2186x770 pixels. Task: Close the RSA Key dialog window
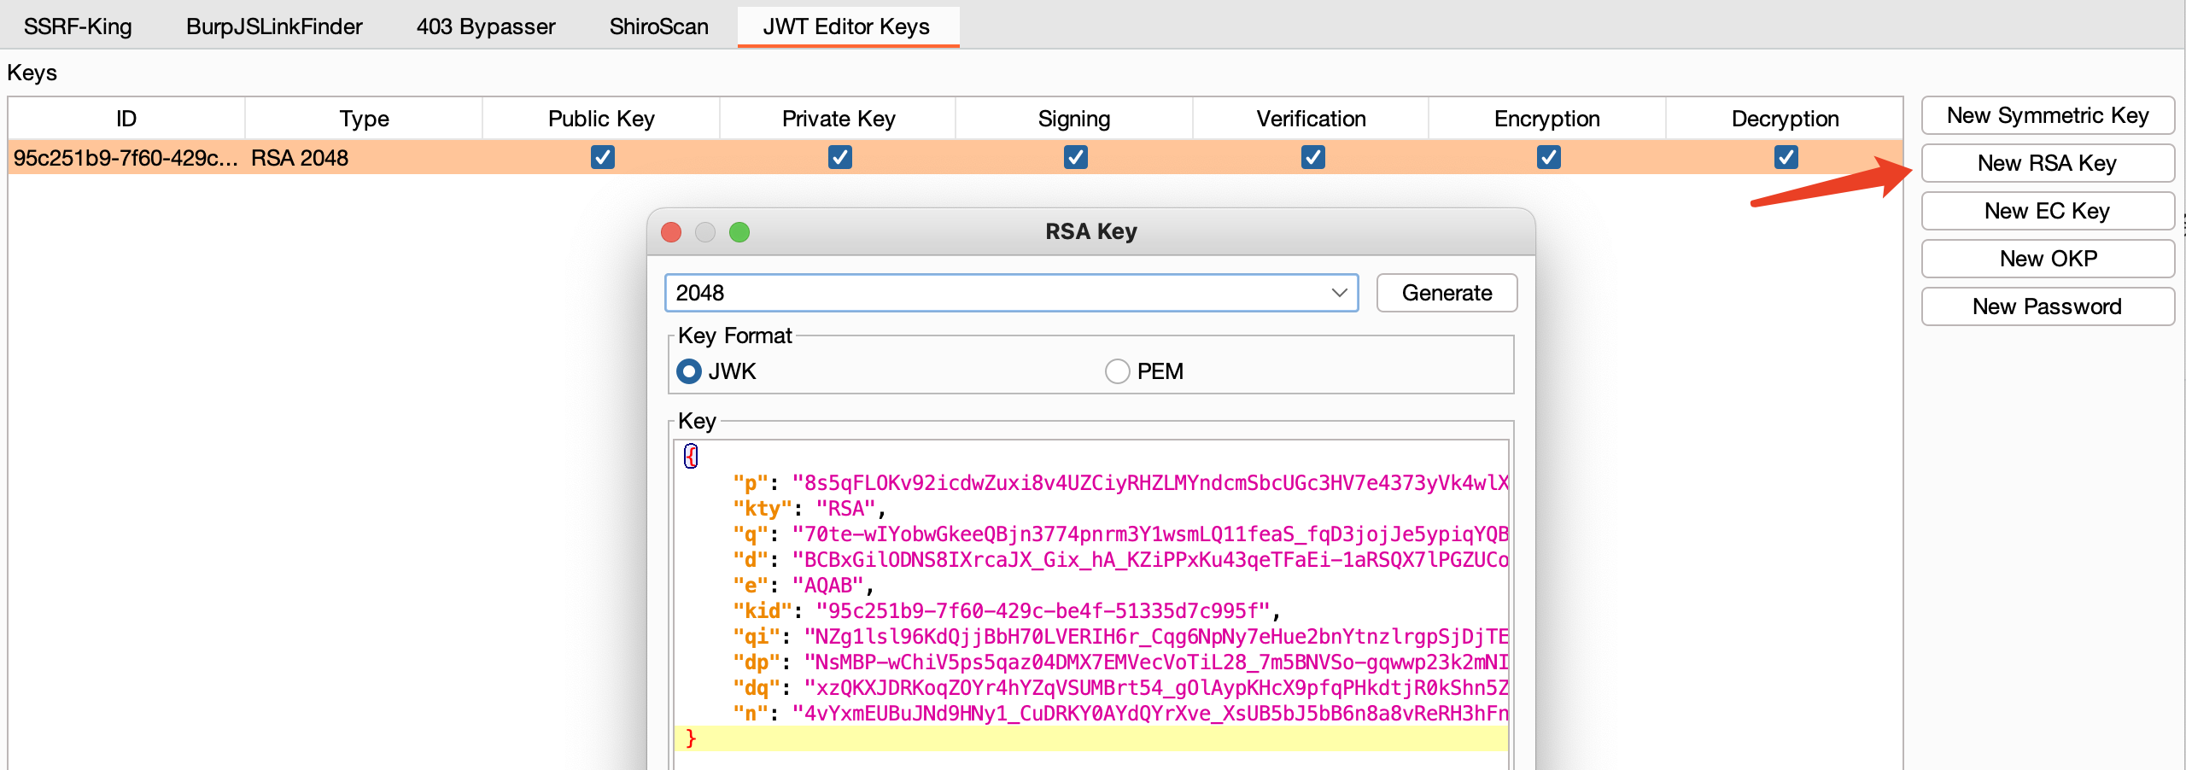(x=671, y=232)
